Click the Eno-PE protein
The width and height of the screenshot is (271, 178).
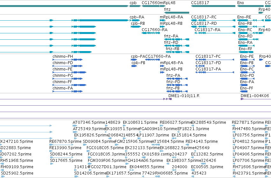pyautogui.click(x=247, y=60)
